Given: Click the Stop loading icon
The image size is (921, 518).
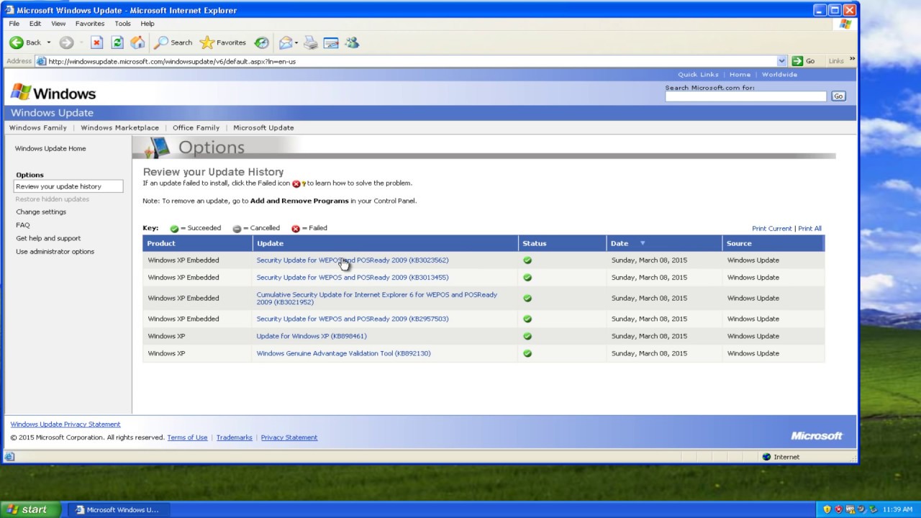Looking at the screenshot, I should coord(96,42).
